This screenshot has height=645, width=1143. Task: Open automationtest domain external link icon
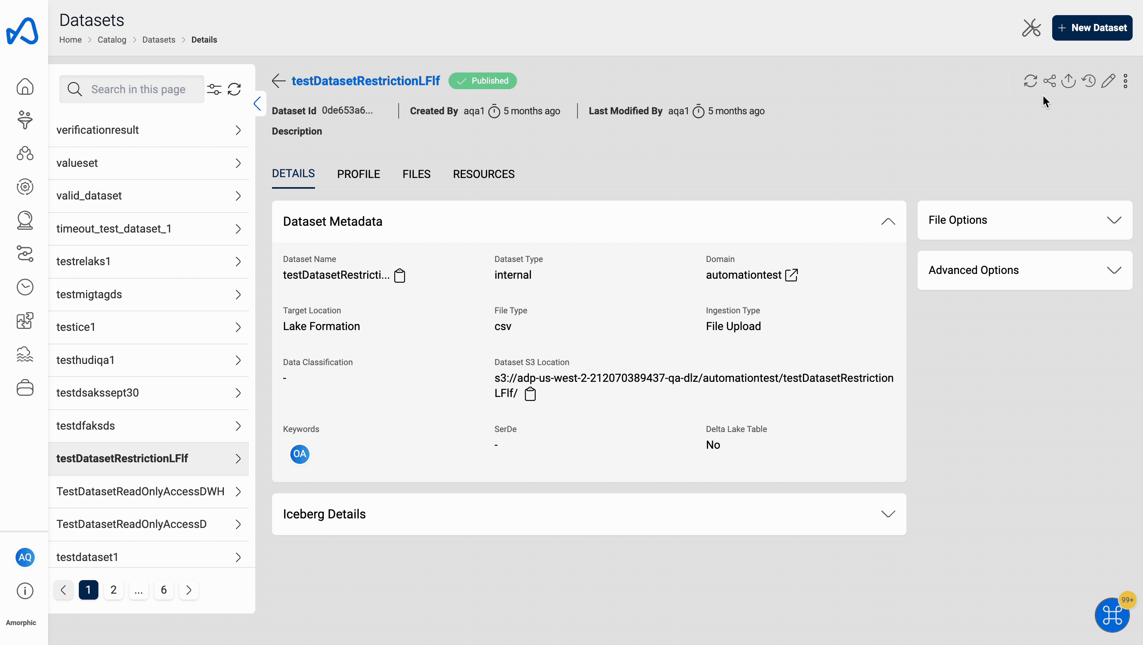pyautogui.click(x=791, y=275)
